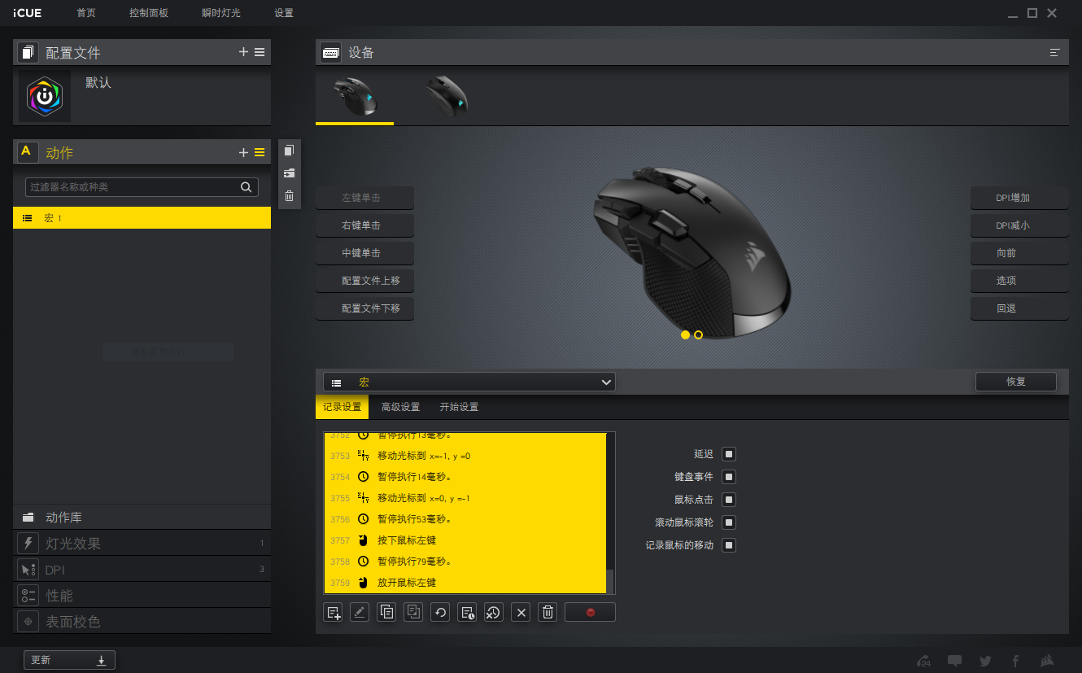Open the 设置 menu
Viewport: 1082px width, 673px height.
pos(284,13)
